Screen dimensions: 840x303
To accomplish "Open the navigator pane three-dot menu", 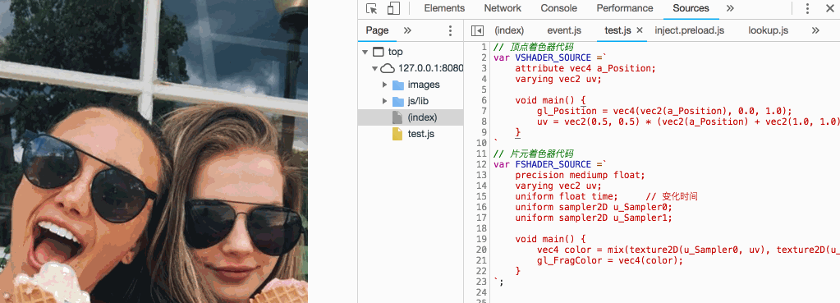I will (x=450, y=30).
